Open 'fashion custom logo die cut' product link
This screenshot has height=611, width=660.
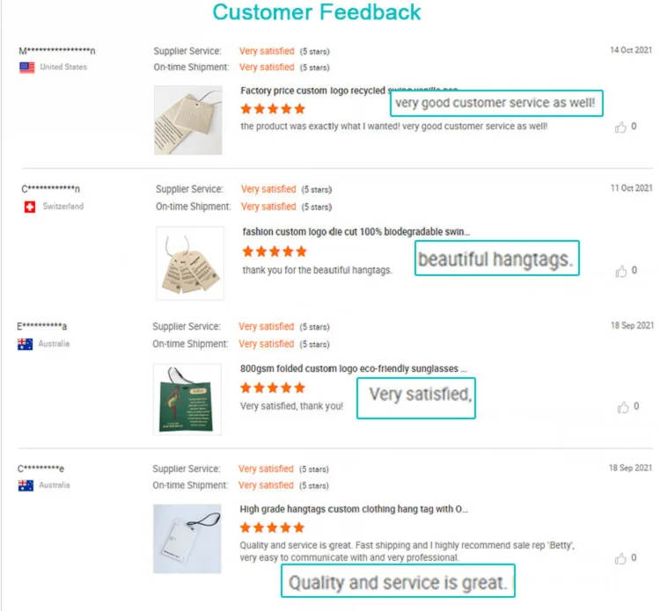pos(356,232)
